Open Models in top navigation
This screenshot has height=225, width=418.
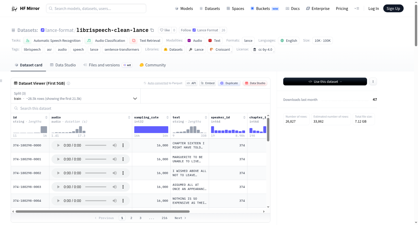pyautogui.click(x=184, y=9)
